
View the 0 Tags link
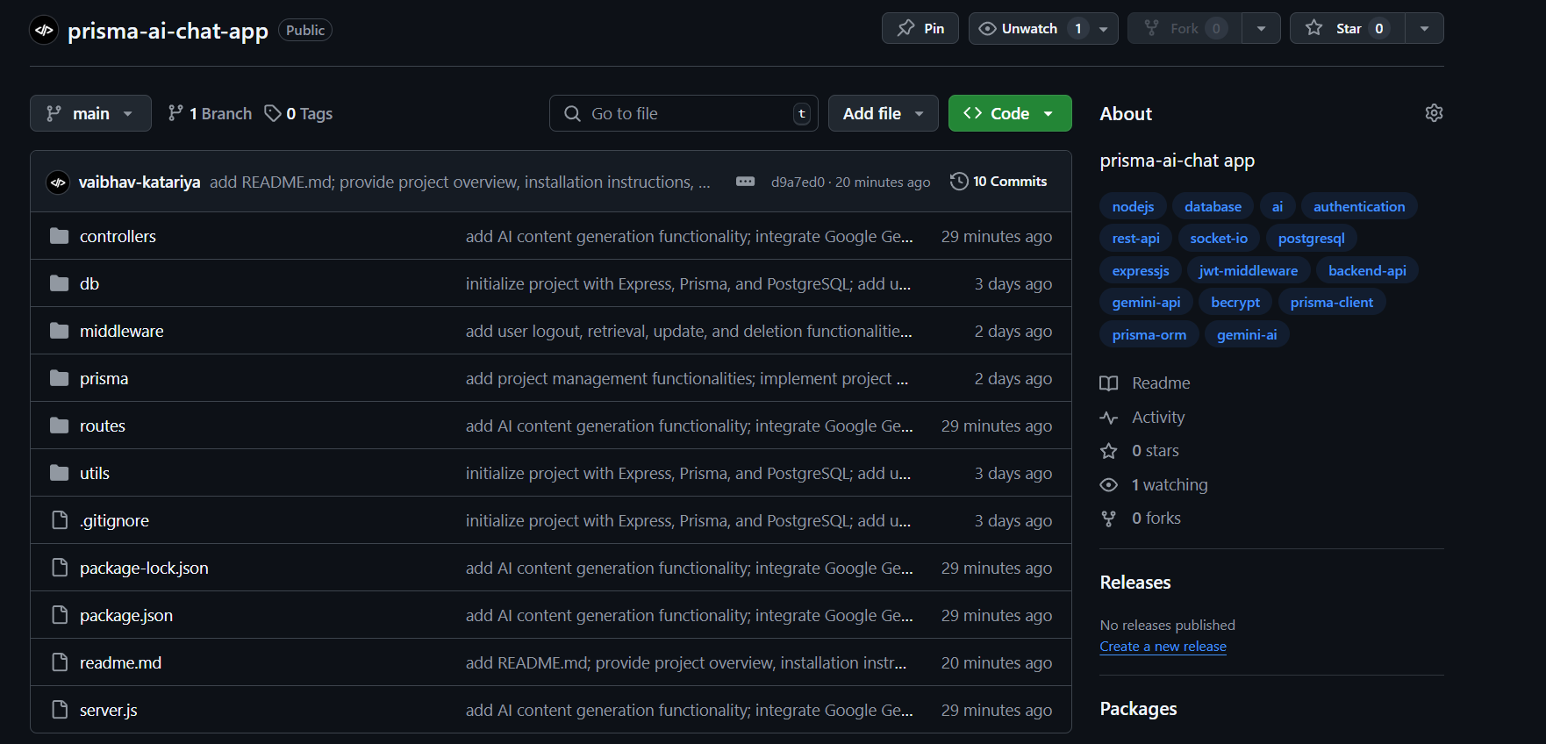(x=299, y=113)
